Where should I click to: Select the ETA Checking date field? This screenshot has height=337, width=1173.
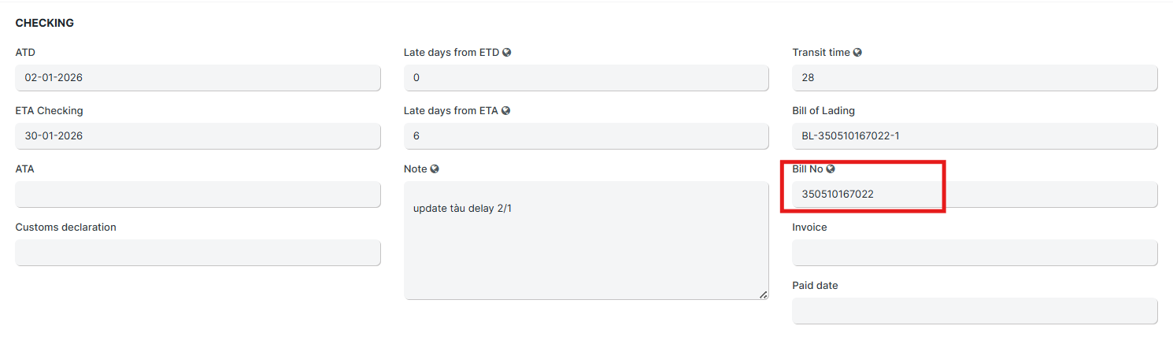pyautogui.click(x=198, y=136)
